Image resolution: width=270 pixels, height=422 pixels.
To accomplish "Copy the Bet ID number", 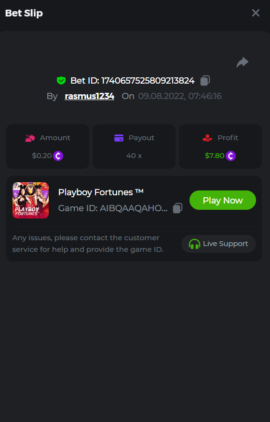I will pos(205,80).
